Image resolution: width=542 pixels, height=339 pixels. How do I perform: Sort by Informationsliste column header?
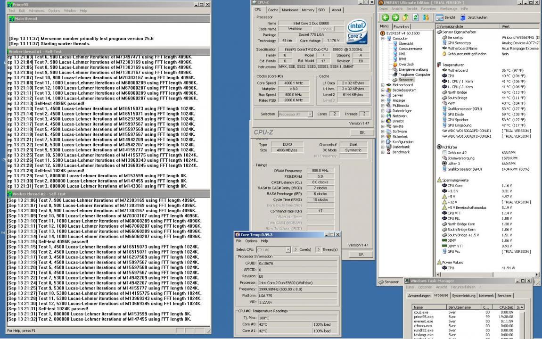click(467, 26)
